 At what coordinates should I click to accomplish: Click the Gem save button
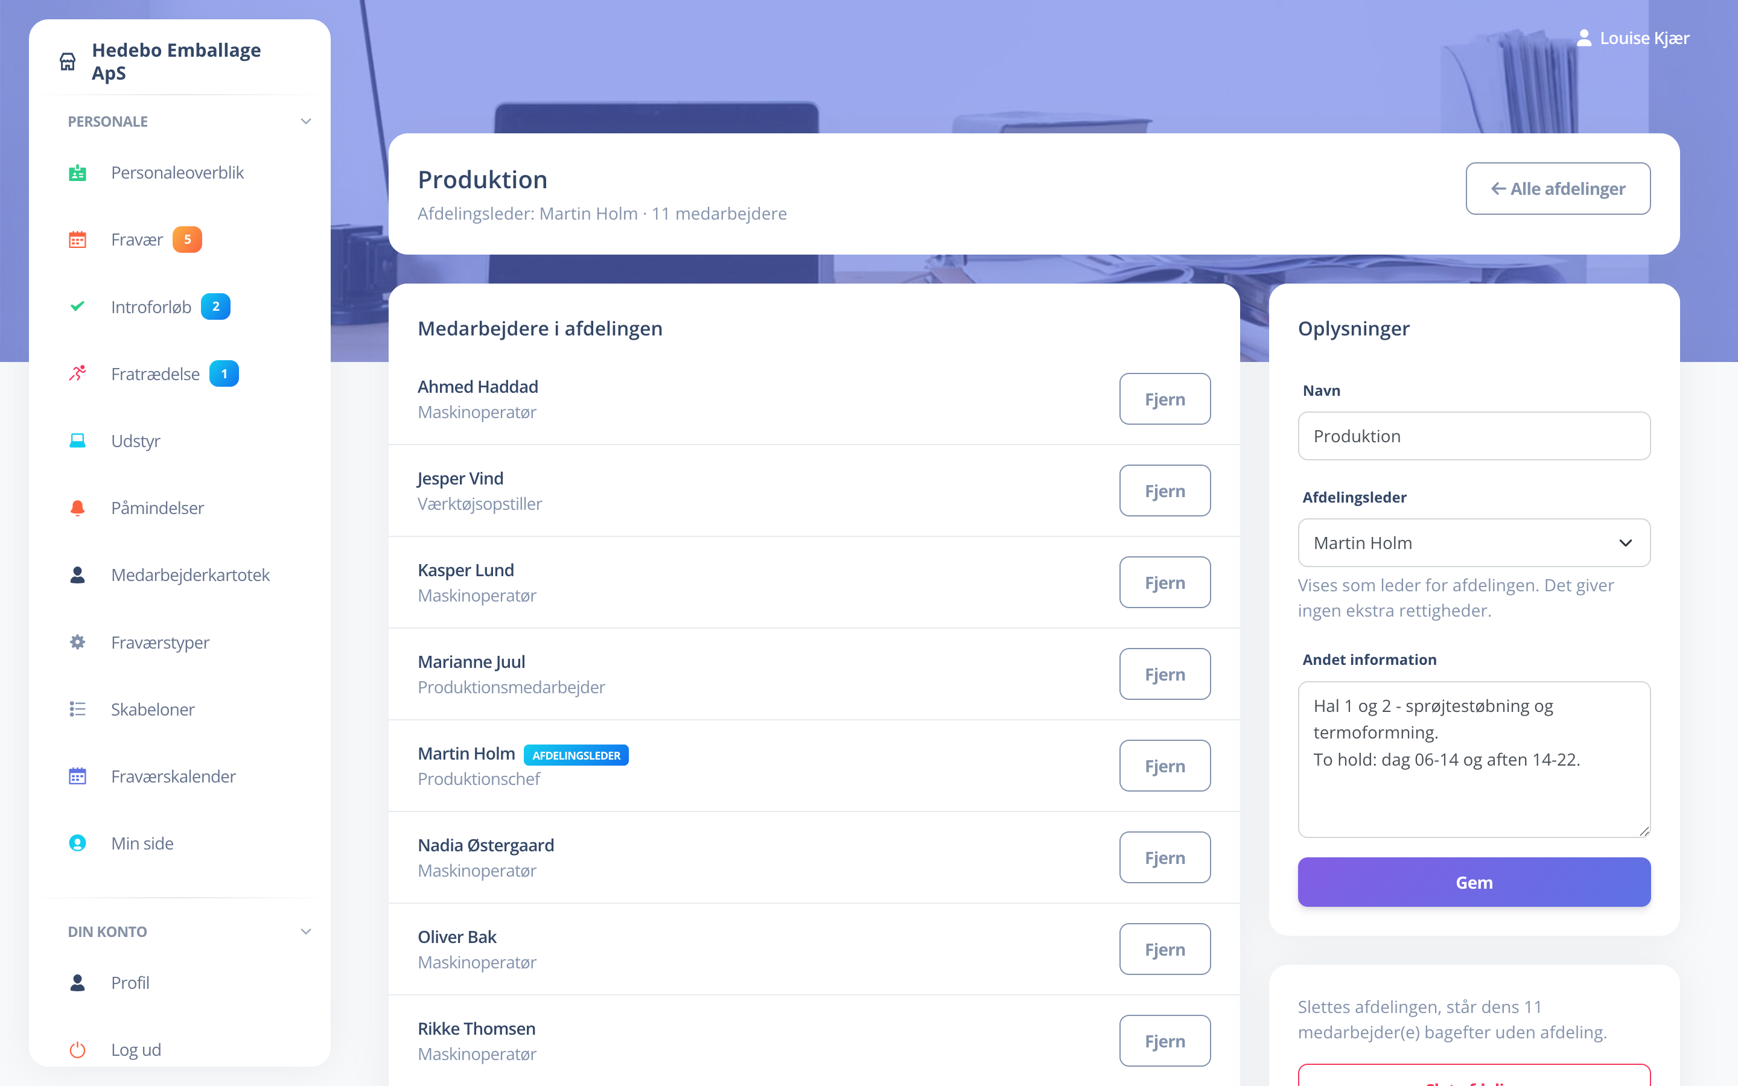click(x=1474, y=882)
